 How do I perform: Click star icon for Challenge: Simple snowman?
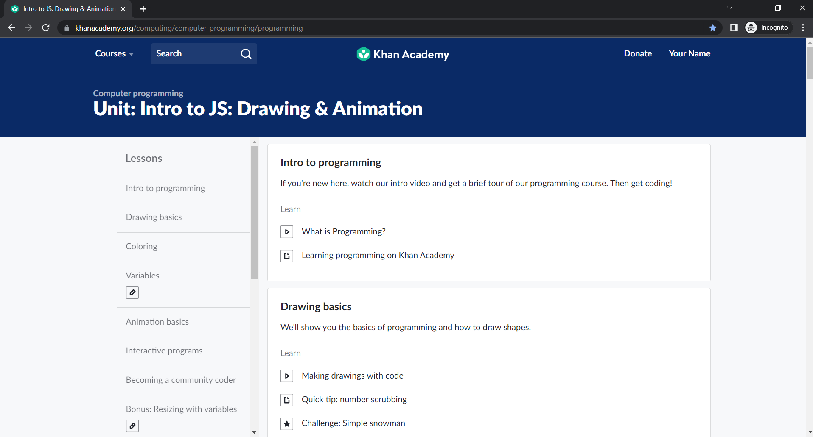[x=287, y=423]
